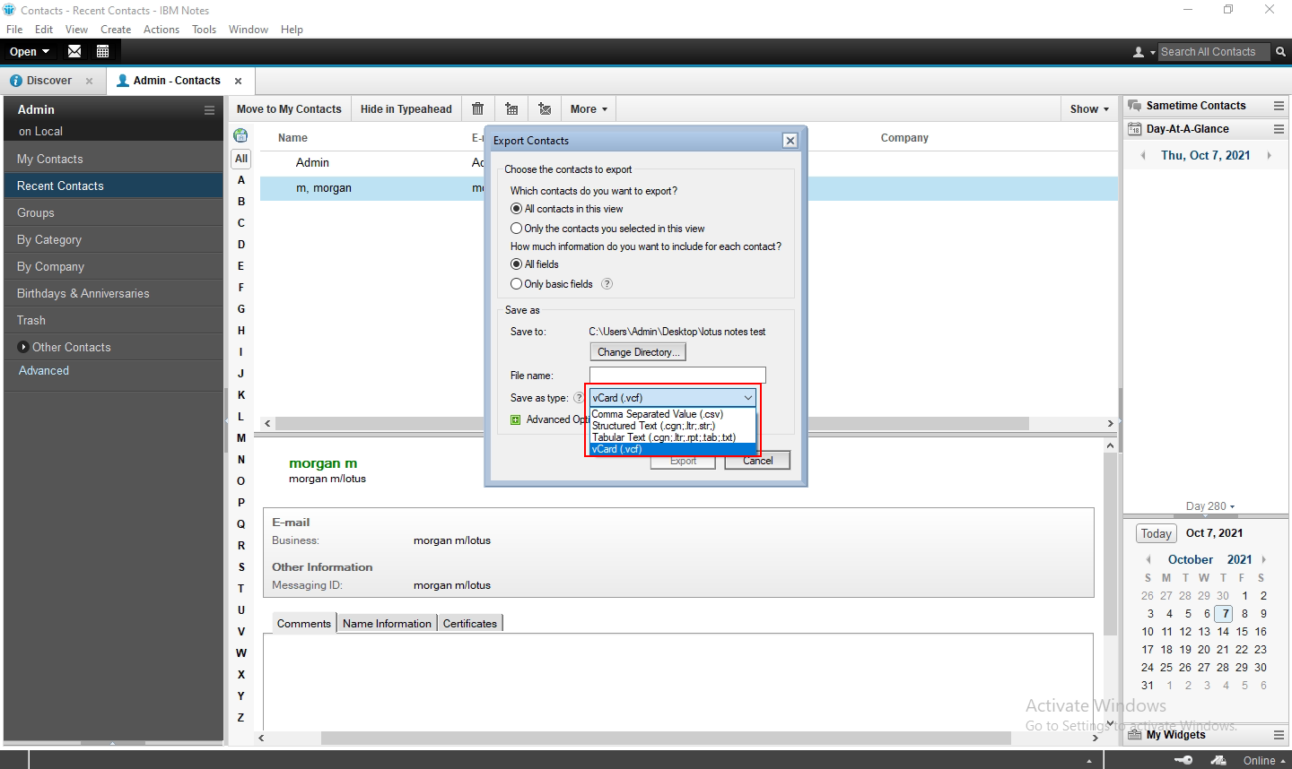1292x769 pixels.
Task: Click the trash delete icon in contacts toolbar
Action: pos(477,108)
